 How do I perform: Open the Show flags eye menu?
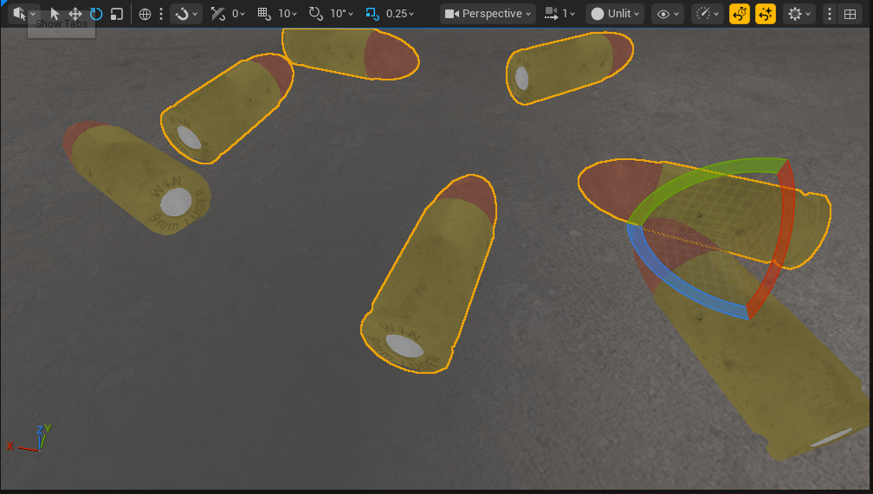[x=668, y=13]
